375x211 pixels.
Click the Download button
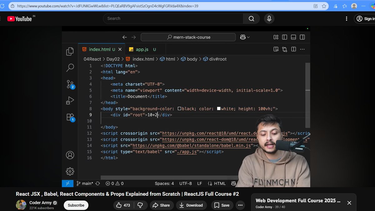pos(191,205)
